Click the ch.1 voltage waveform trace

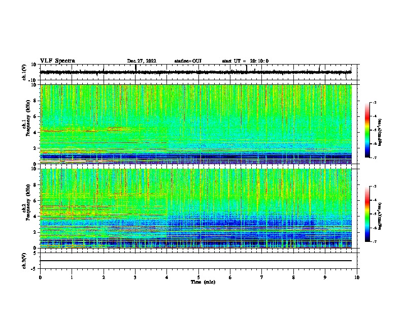(195, 72)
